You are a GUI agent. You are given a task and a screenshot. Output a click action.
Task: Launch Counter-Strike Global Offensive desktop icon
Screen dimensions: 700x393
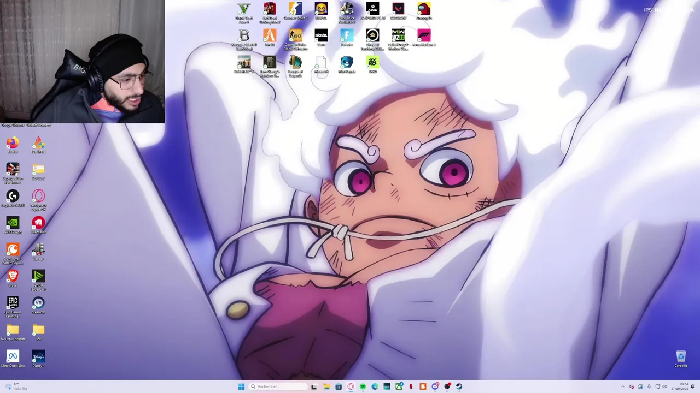coord(295,40)
